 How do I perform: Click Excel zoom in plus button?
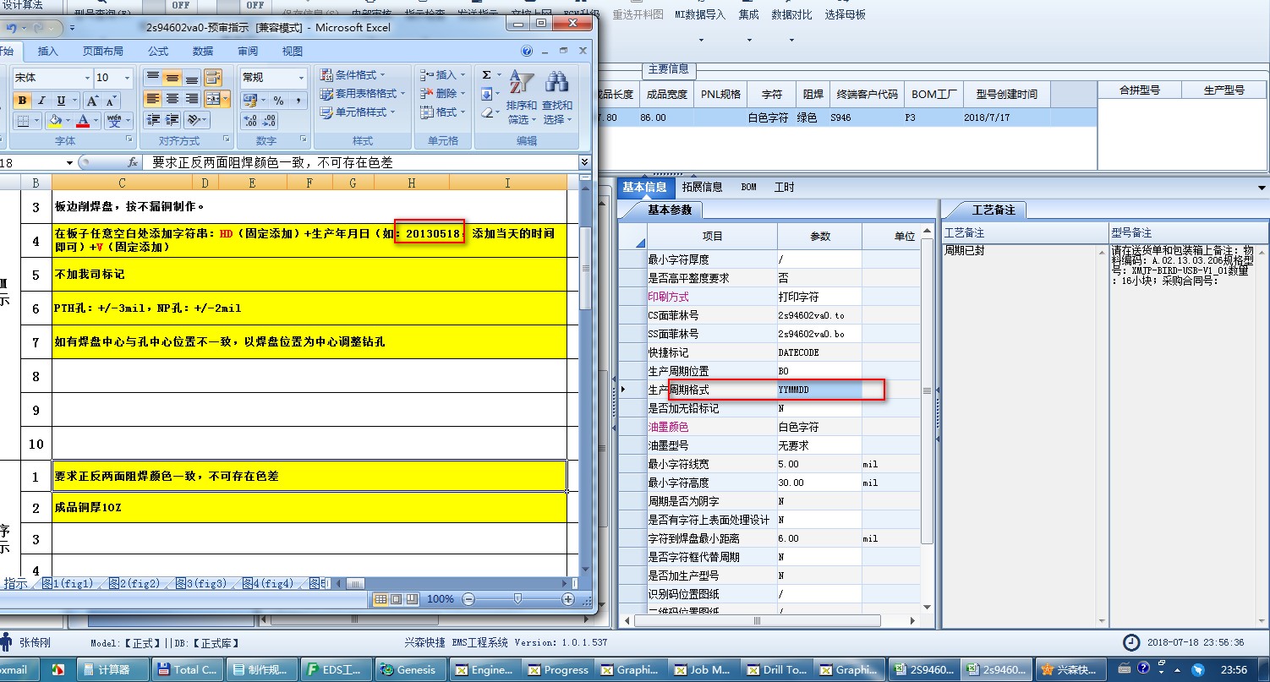568,599
